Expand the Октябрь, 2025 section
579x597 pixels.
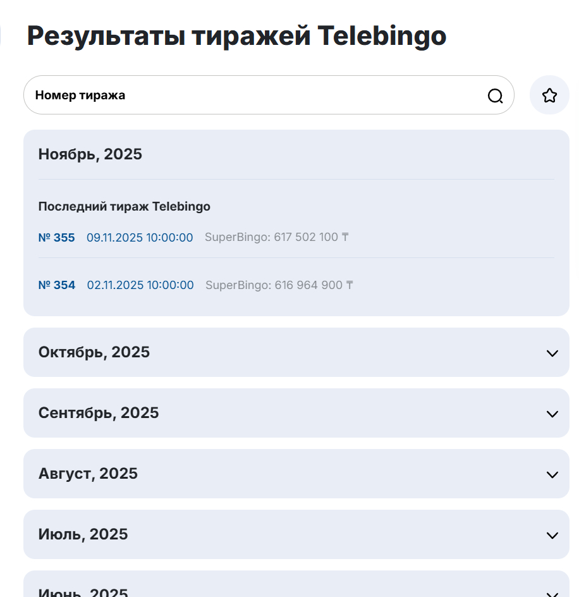click(296, 352)
